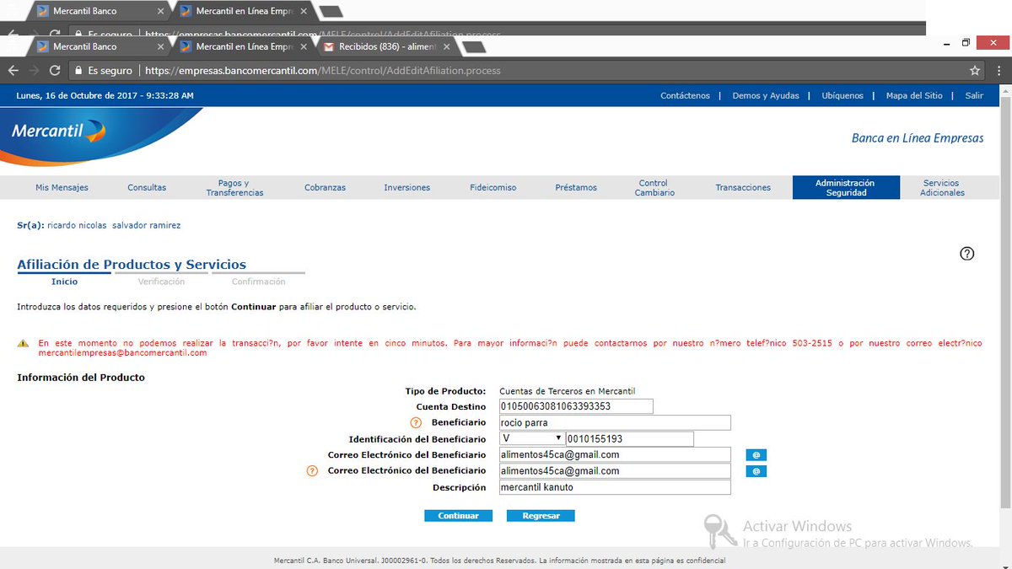Viewport: 1012px width, 569px height.
Task: Click the Mercantil logo
Action: point(58,131)
